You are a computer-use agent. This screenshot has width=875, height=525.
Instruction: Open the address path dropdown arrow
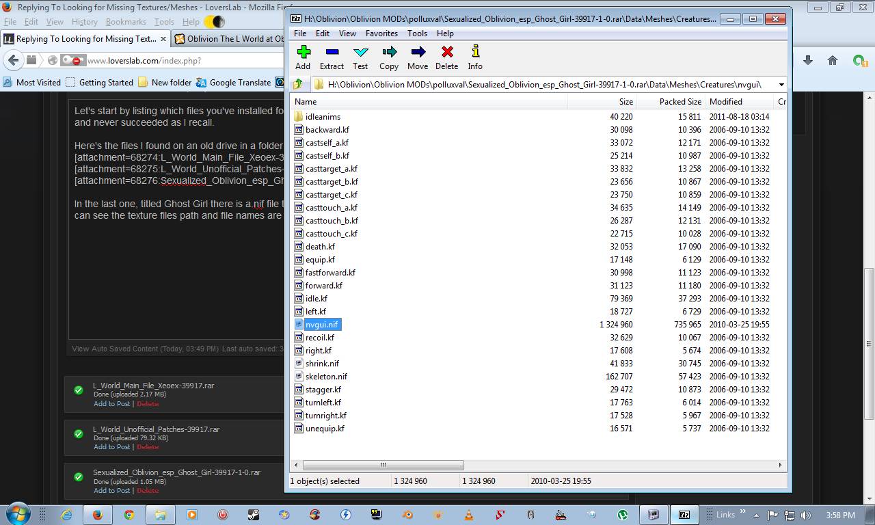coord(781,85)
